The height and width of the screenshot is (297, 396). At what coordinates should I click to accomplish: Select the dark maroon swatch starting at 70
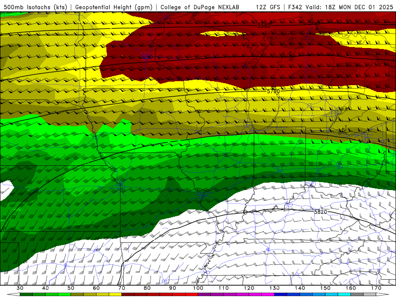coord(128,295)
